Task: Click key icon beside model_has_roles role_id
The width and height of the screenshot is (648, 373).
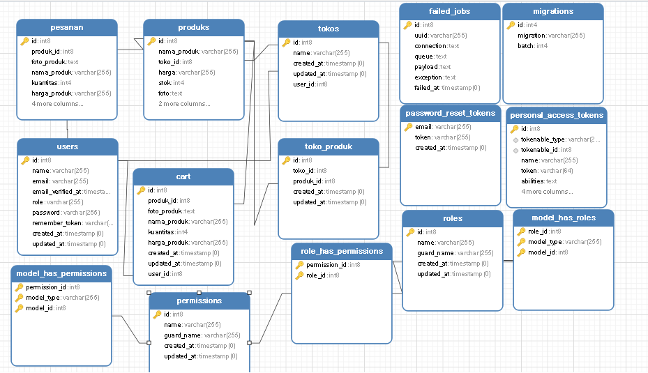Action: pos(521,231)
